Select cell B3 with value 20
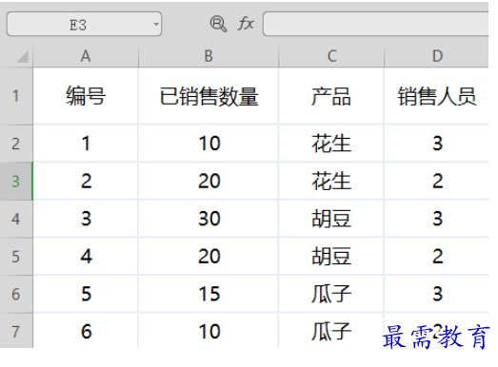The width and height of the screenshot is (498, 367). tap(209, 181)
